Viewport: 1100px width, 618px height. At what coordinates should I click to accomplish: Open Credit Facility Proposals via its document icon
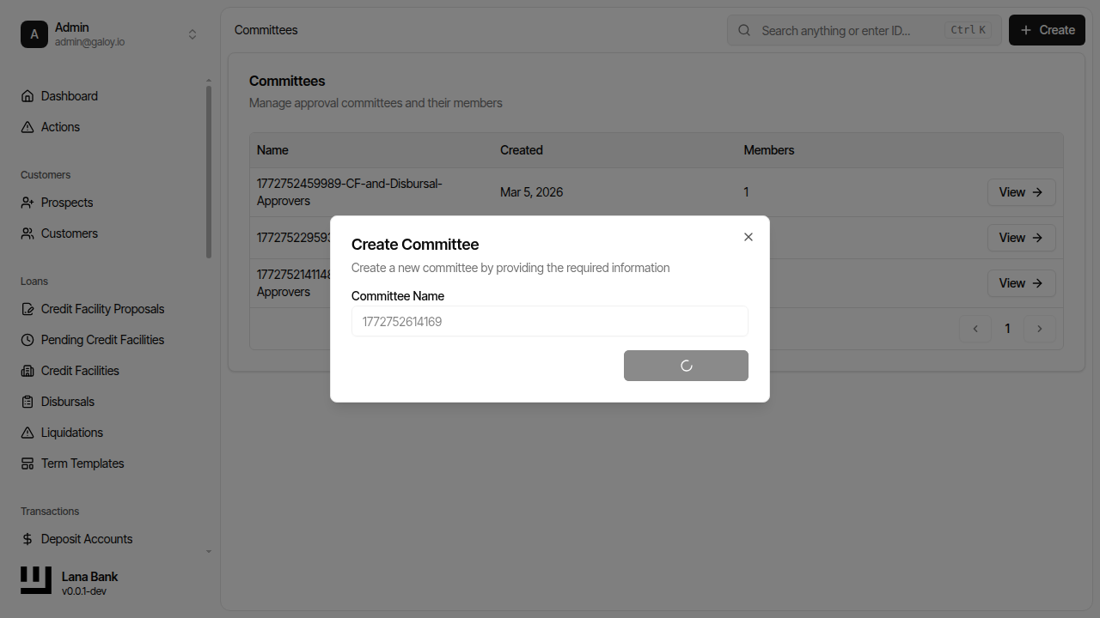coord(27,308)
